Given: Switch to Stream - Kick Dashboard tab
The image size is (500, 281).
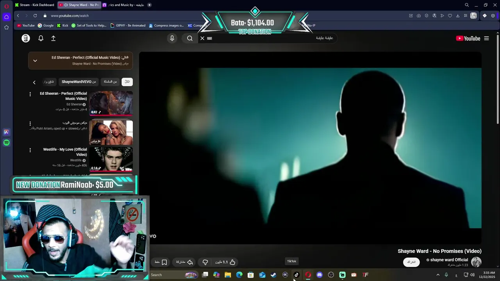Looking at the screenshot, I should (x=34, y=5).
